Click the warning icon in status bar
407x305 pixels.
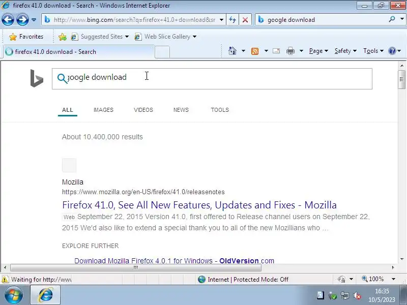point(5,279)
